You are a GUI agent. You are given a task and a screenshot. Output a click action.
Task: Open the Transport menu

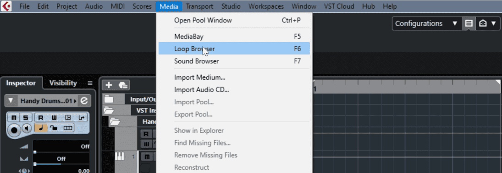coord(199,6)
